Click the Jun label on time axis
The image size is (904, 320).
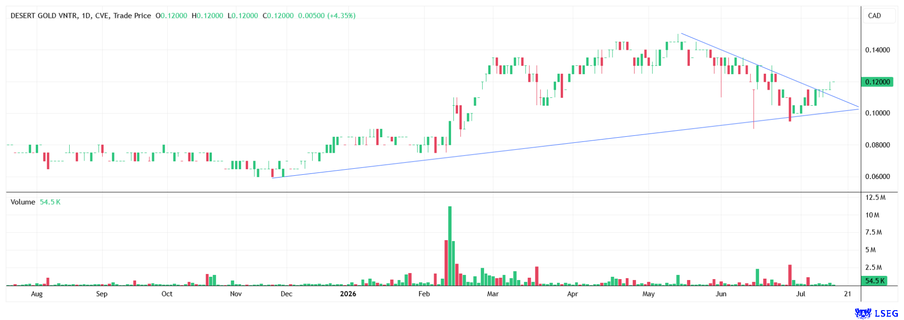[721, 294]
